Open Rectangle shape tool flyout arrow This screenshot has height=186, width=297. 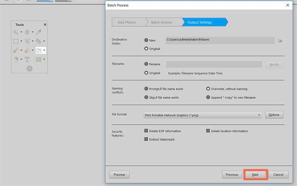tap(44, 59)
